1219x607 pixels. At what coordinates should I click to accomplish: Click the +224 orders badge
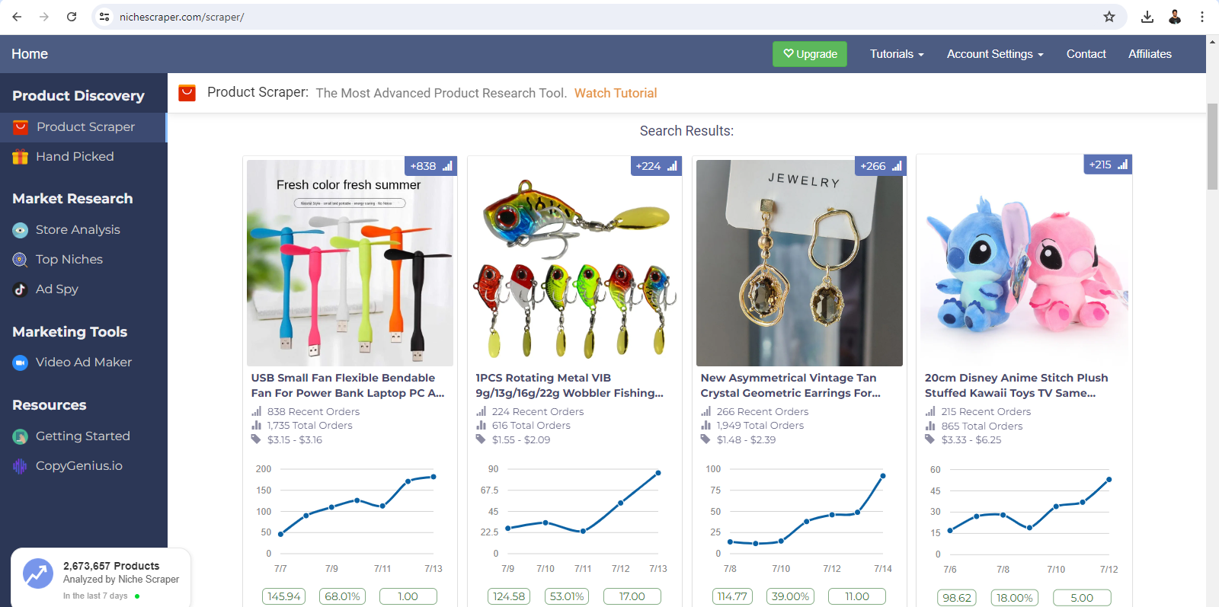(x=657, y=166)
